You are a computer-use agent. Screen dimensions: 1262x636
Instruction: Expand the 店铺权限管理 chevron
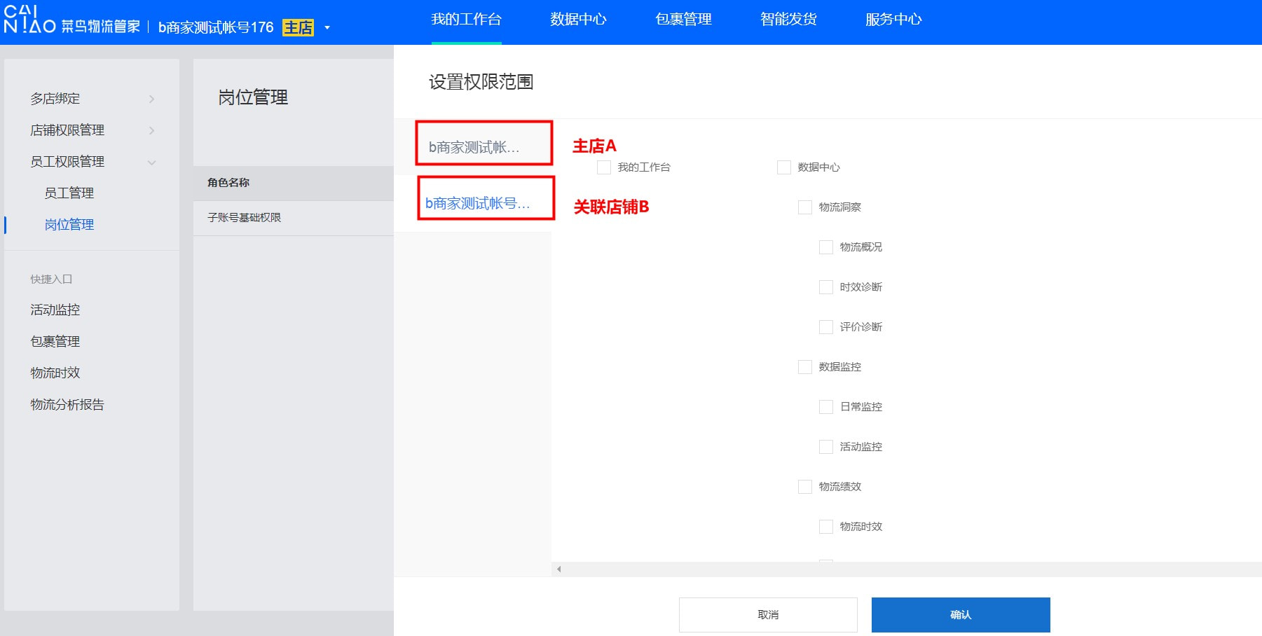(151, 130)
